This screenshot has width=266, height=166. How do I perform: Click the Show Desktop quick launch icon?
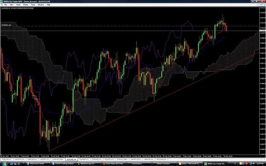point(11,163)
